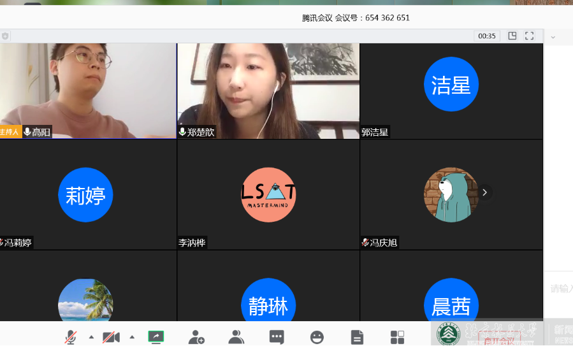Select 郑楚歆 video tile
Image resolution: width=573 pixels, height=346 pixels.
pos(268,91)
